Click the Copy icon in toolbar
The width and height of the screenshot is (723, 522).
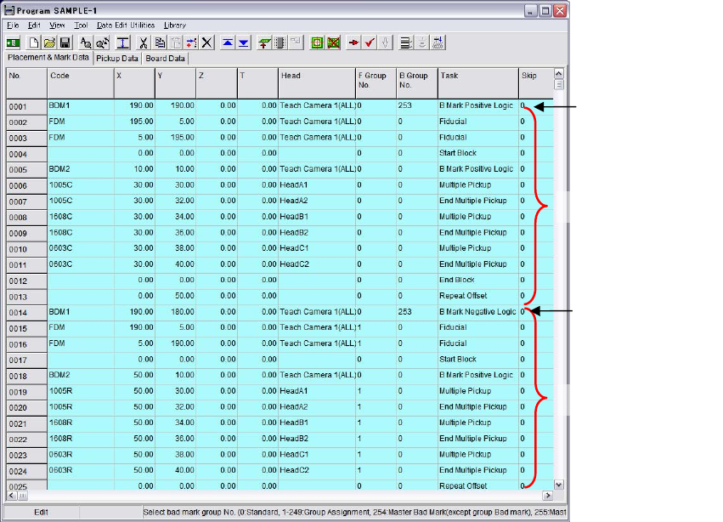click(160, 42)
